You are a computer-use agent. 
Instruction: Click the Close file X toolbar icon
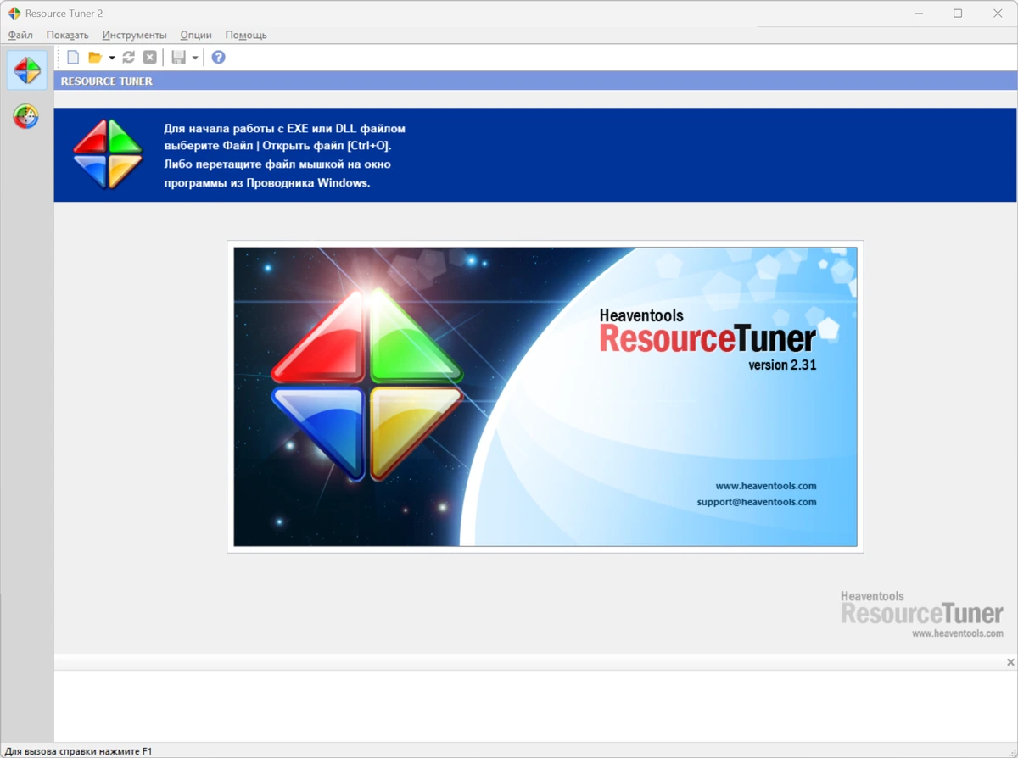point(150,57)
